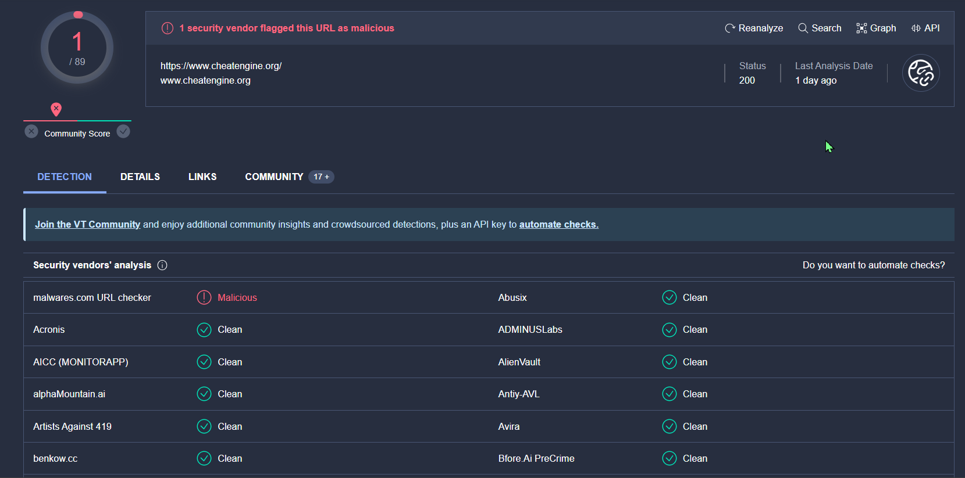Open the LINKS tab
The image size is (965, 478).
click(202, 177)
